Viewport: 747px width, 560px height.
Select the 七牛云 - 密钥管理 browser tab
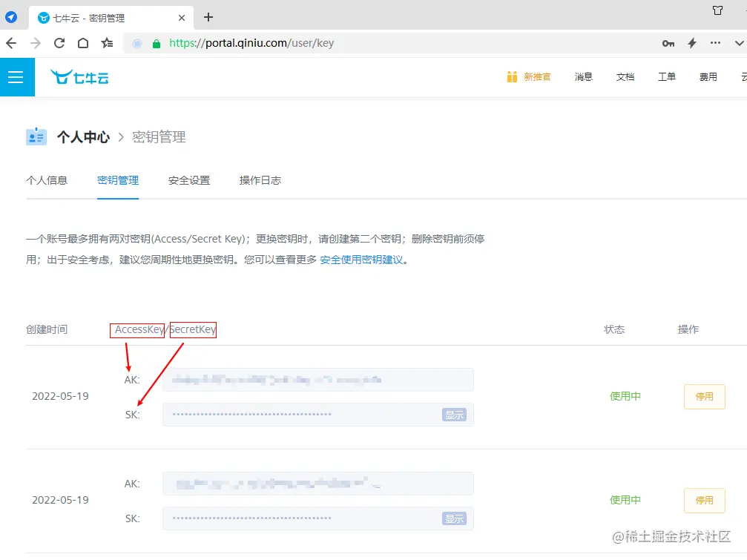coord(111,18)
